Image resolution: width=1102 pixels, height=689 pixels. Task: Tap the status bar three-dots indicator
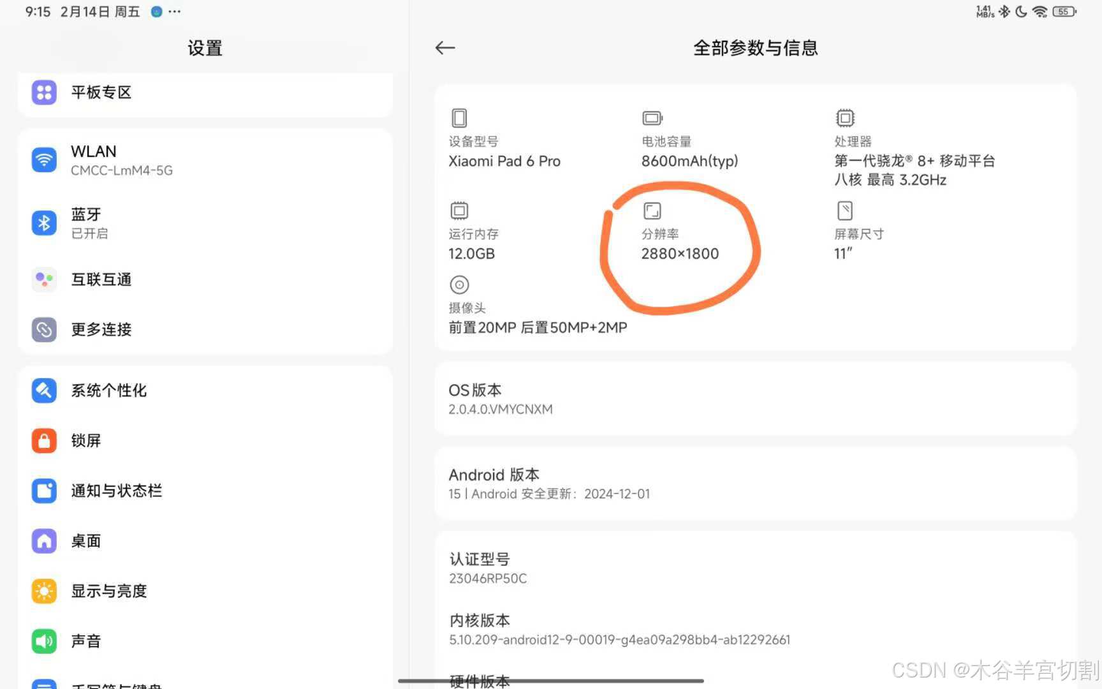coord(175,11)
